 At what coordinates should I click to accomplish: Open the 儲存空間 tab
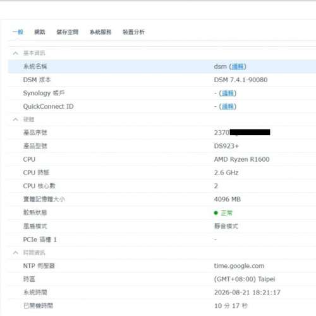pyautogui.click(x=67, y=32)
